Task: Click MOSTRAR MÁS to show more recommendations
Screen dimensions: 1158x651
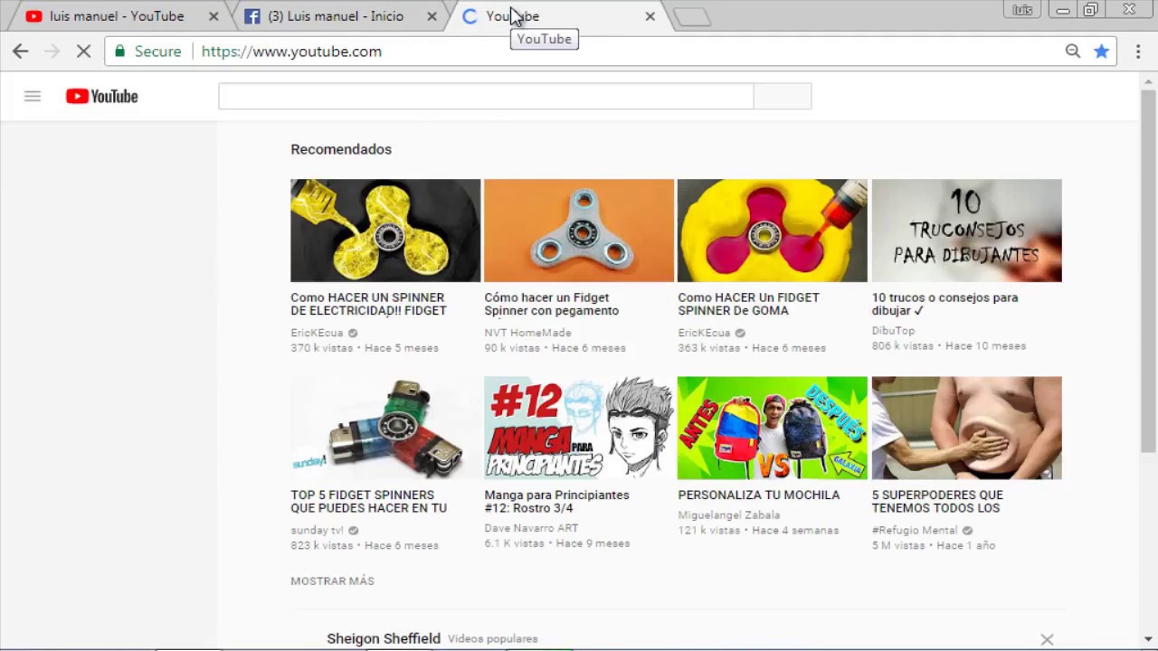Action: (x=332, y=581)
